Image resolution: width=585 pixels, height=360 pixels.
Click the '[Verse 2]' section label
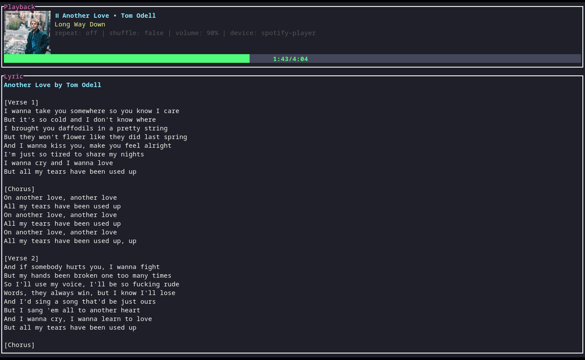pyautogui.click(x=21, y=258)
